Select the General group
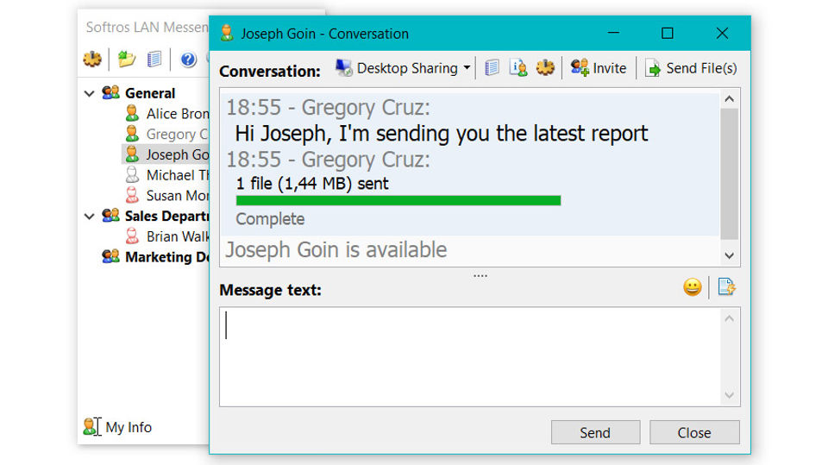This screenshot has height=465, width=828. pyautogui.click(x=150, y=93)
